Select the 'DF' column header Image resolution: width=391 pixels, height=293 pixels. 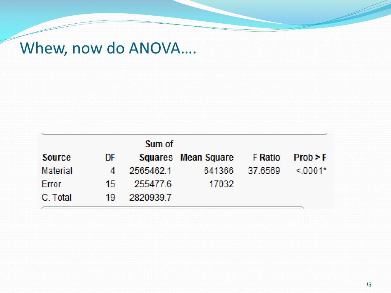click(x=110, y=158)
